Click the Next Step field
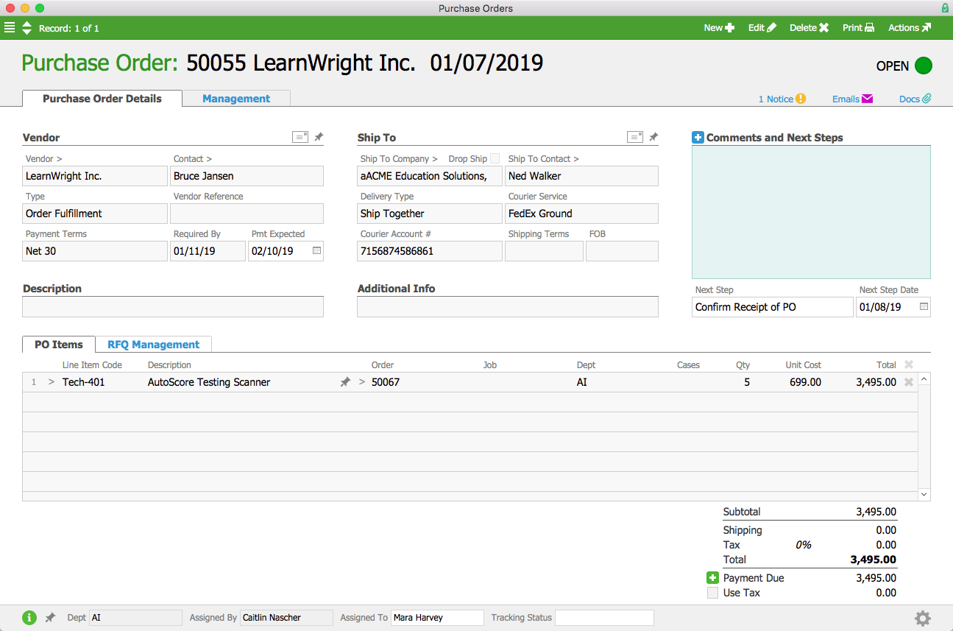The image size is (953, 631). coord(772,307)
